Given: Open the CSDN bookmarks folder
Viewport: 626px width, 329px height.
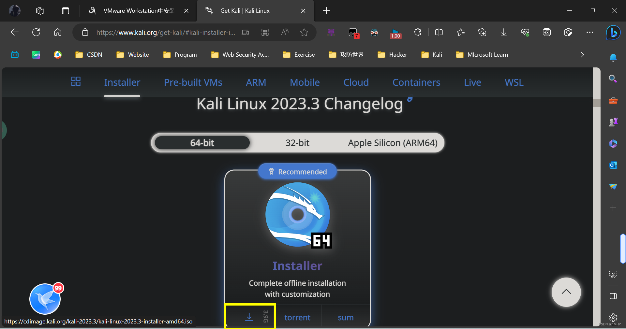Looking at the screenshot, I should pyautogui.click(x=89, y=55).
